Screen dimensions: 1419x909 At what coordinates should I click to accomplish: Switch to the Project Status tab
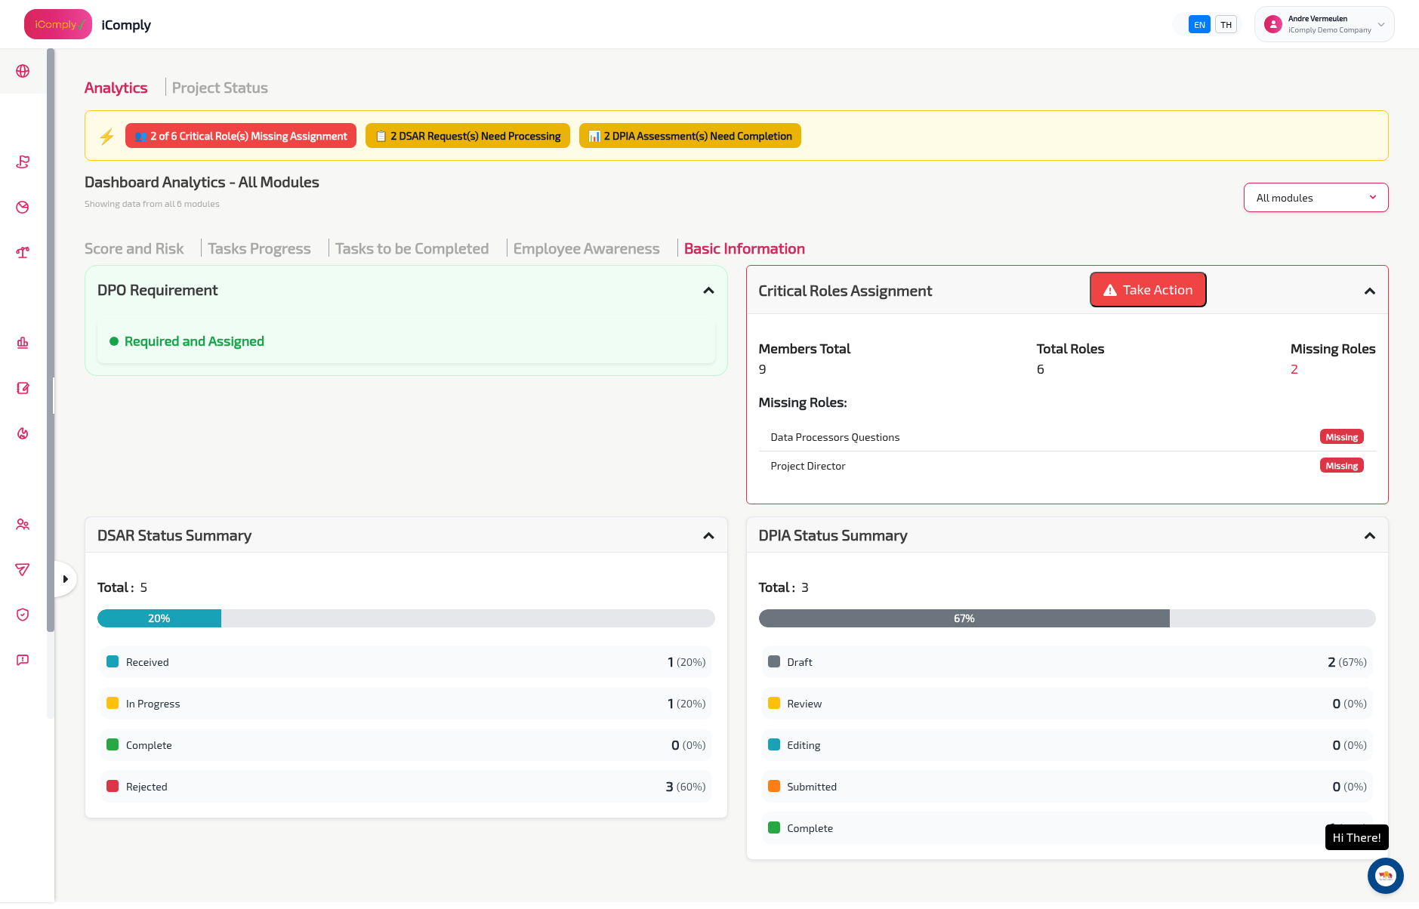pos(220,87)
